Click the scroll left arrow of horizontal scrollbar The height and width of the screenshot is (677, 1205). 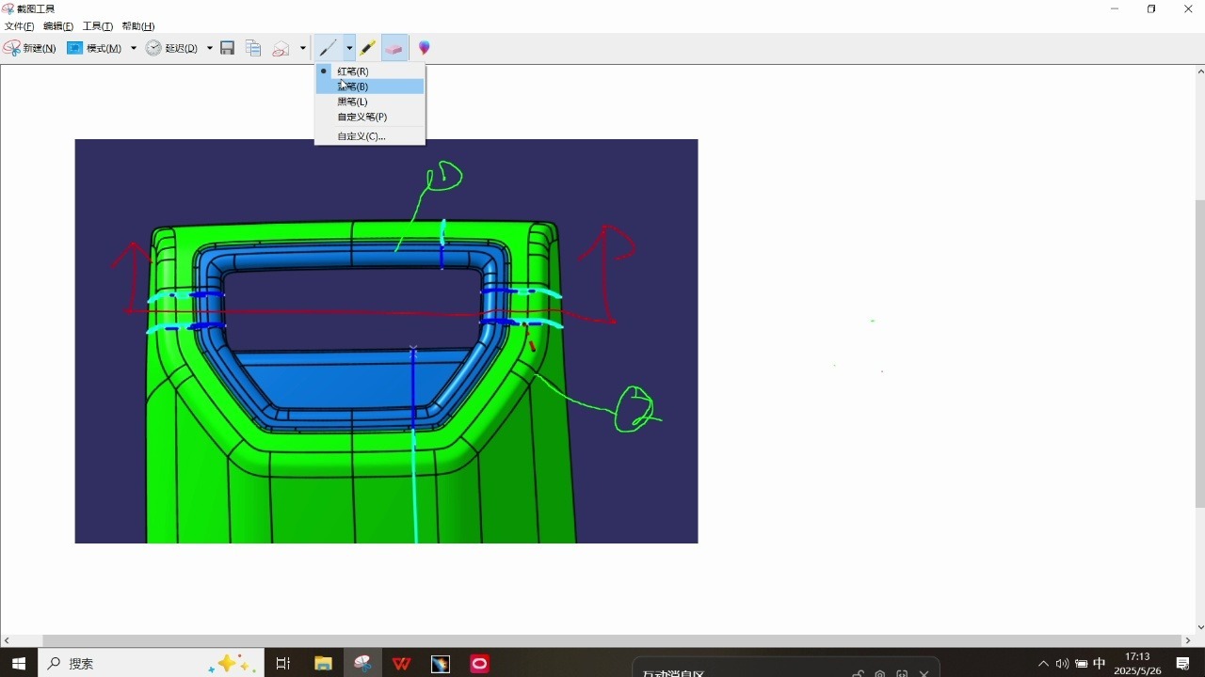tap(7, 641)
